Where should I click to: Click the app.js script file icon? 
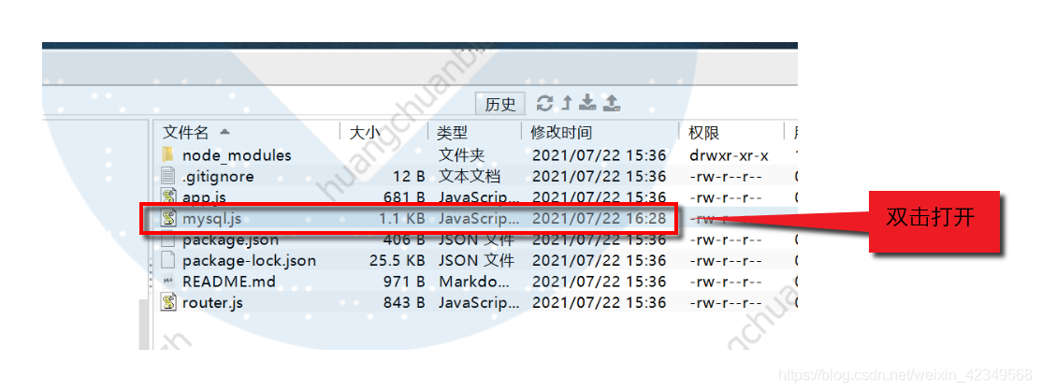pyautogui.click(x=168, y=196)
